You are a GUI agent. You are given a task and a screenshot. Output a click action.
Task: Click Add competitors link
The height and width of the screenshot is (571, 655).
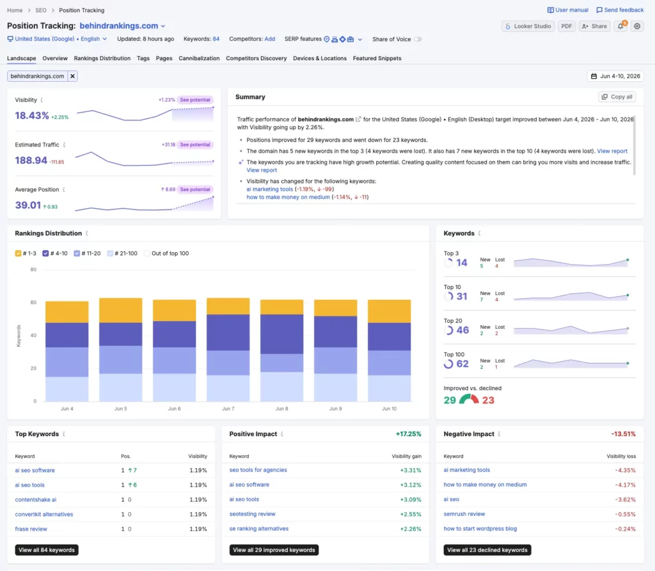click(269, 39)
